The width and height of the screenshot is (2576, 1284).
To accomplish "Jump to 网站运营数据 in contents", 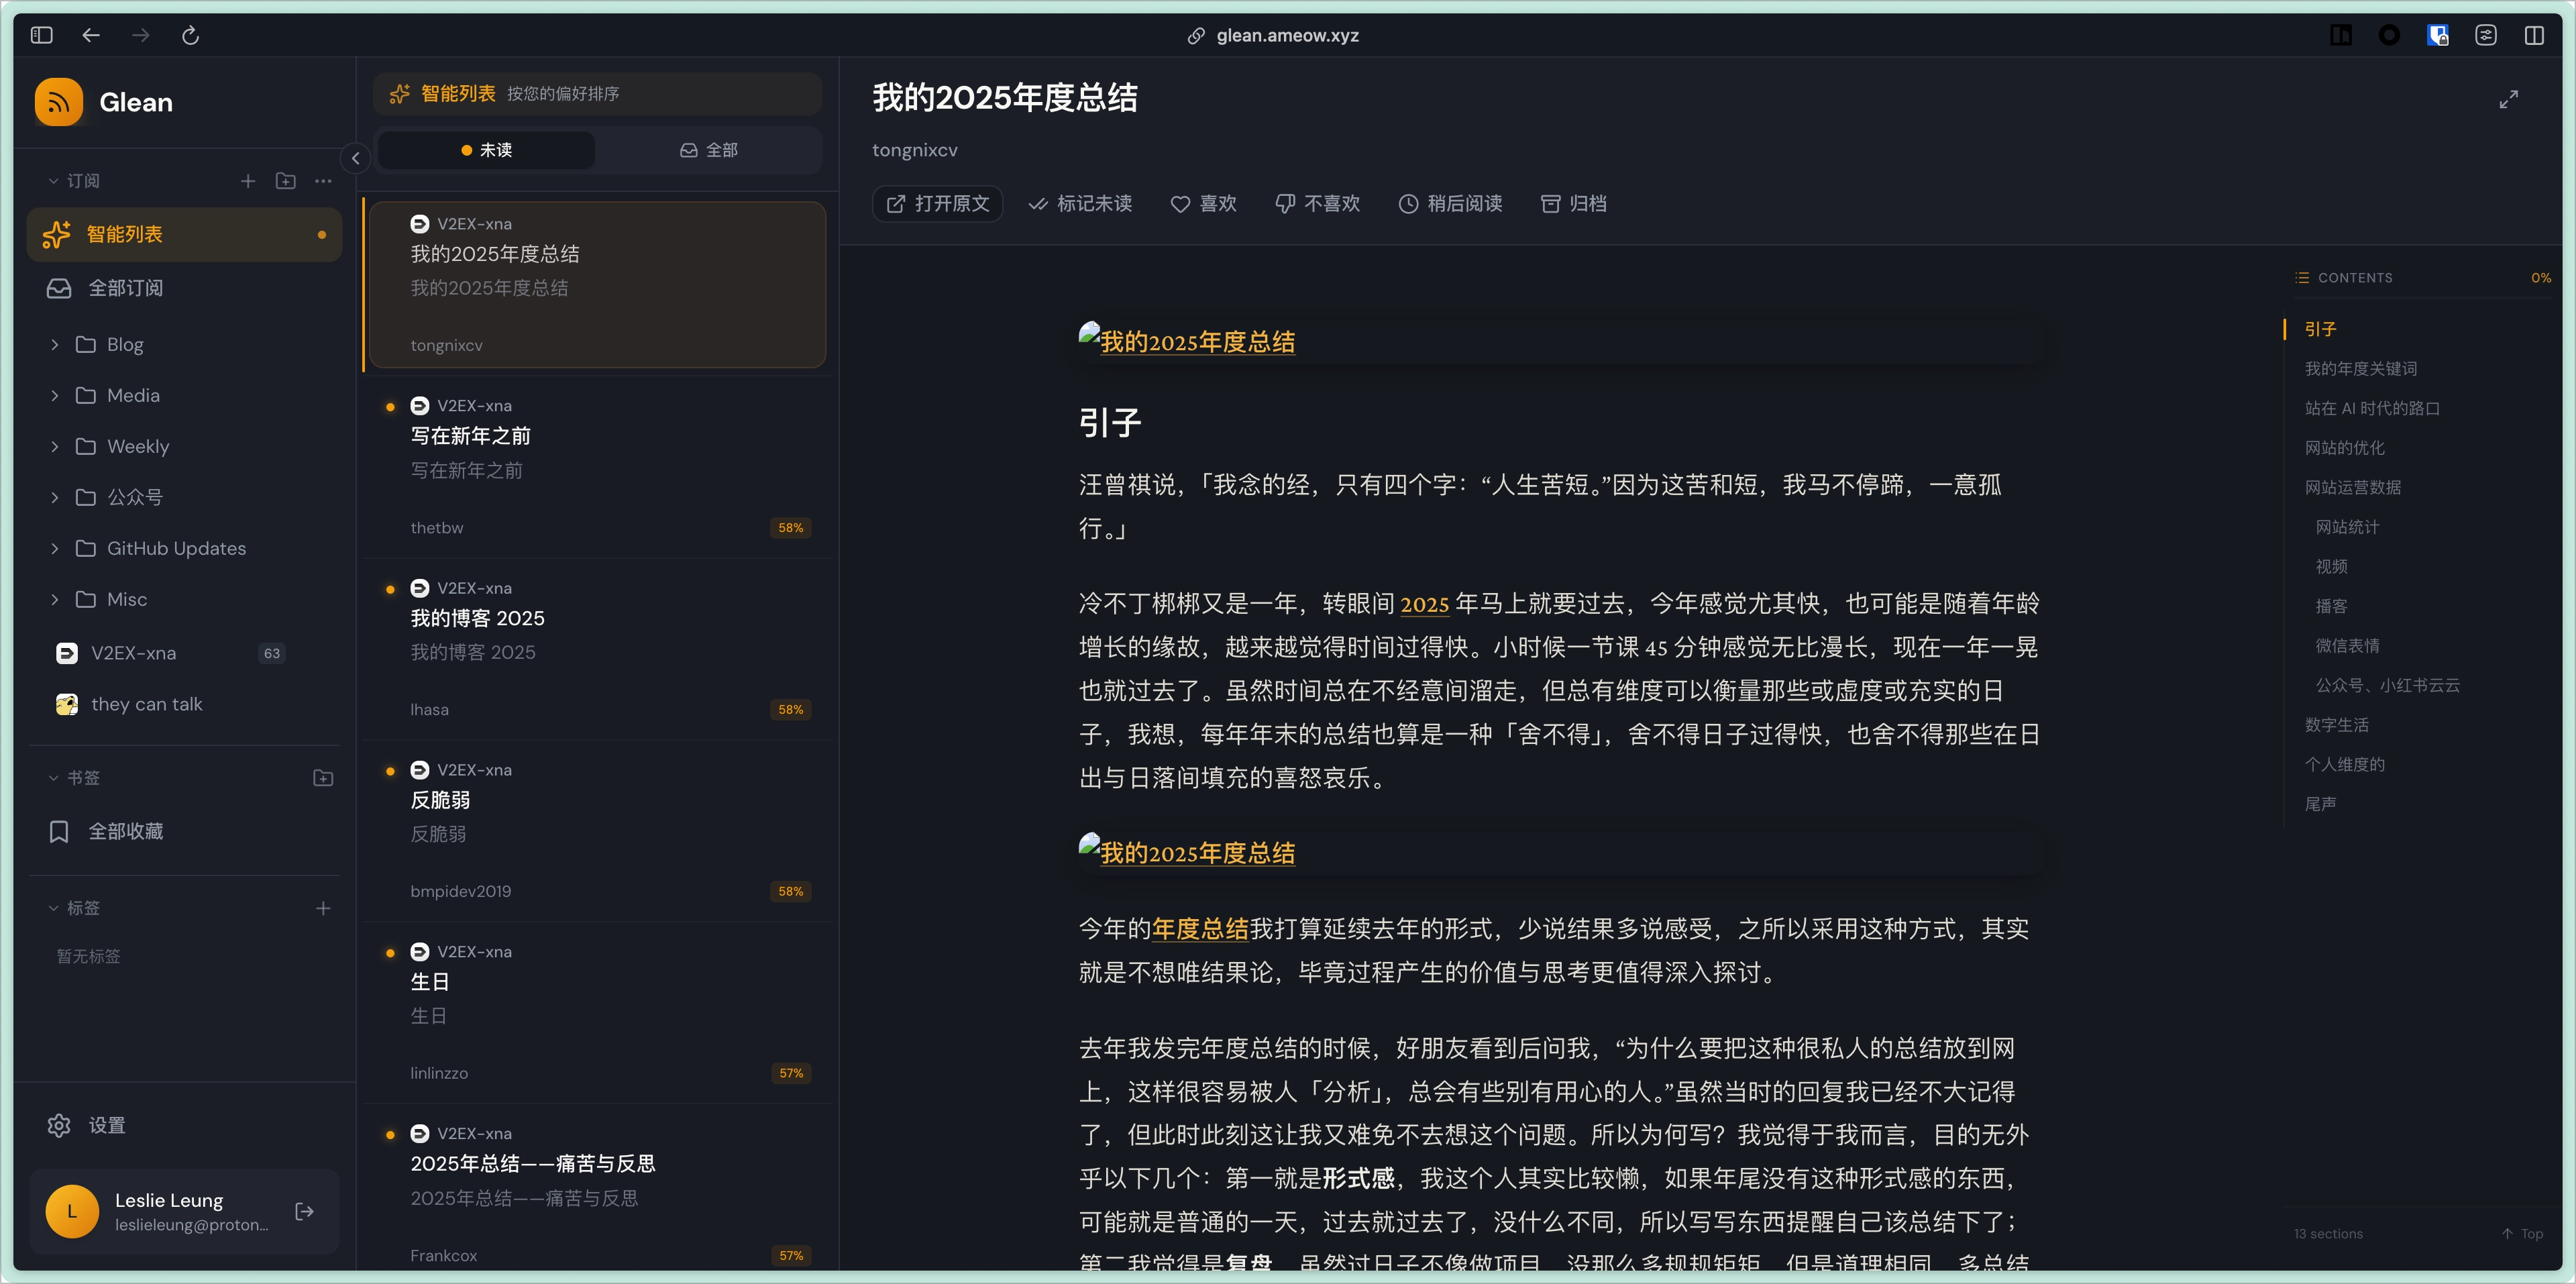I will pos(2352,487).
